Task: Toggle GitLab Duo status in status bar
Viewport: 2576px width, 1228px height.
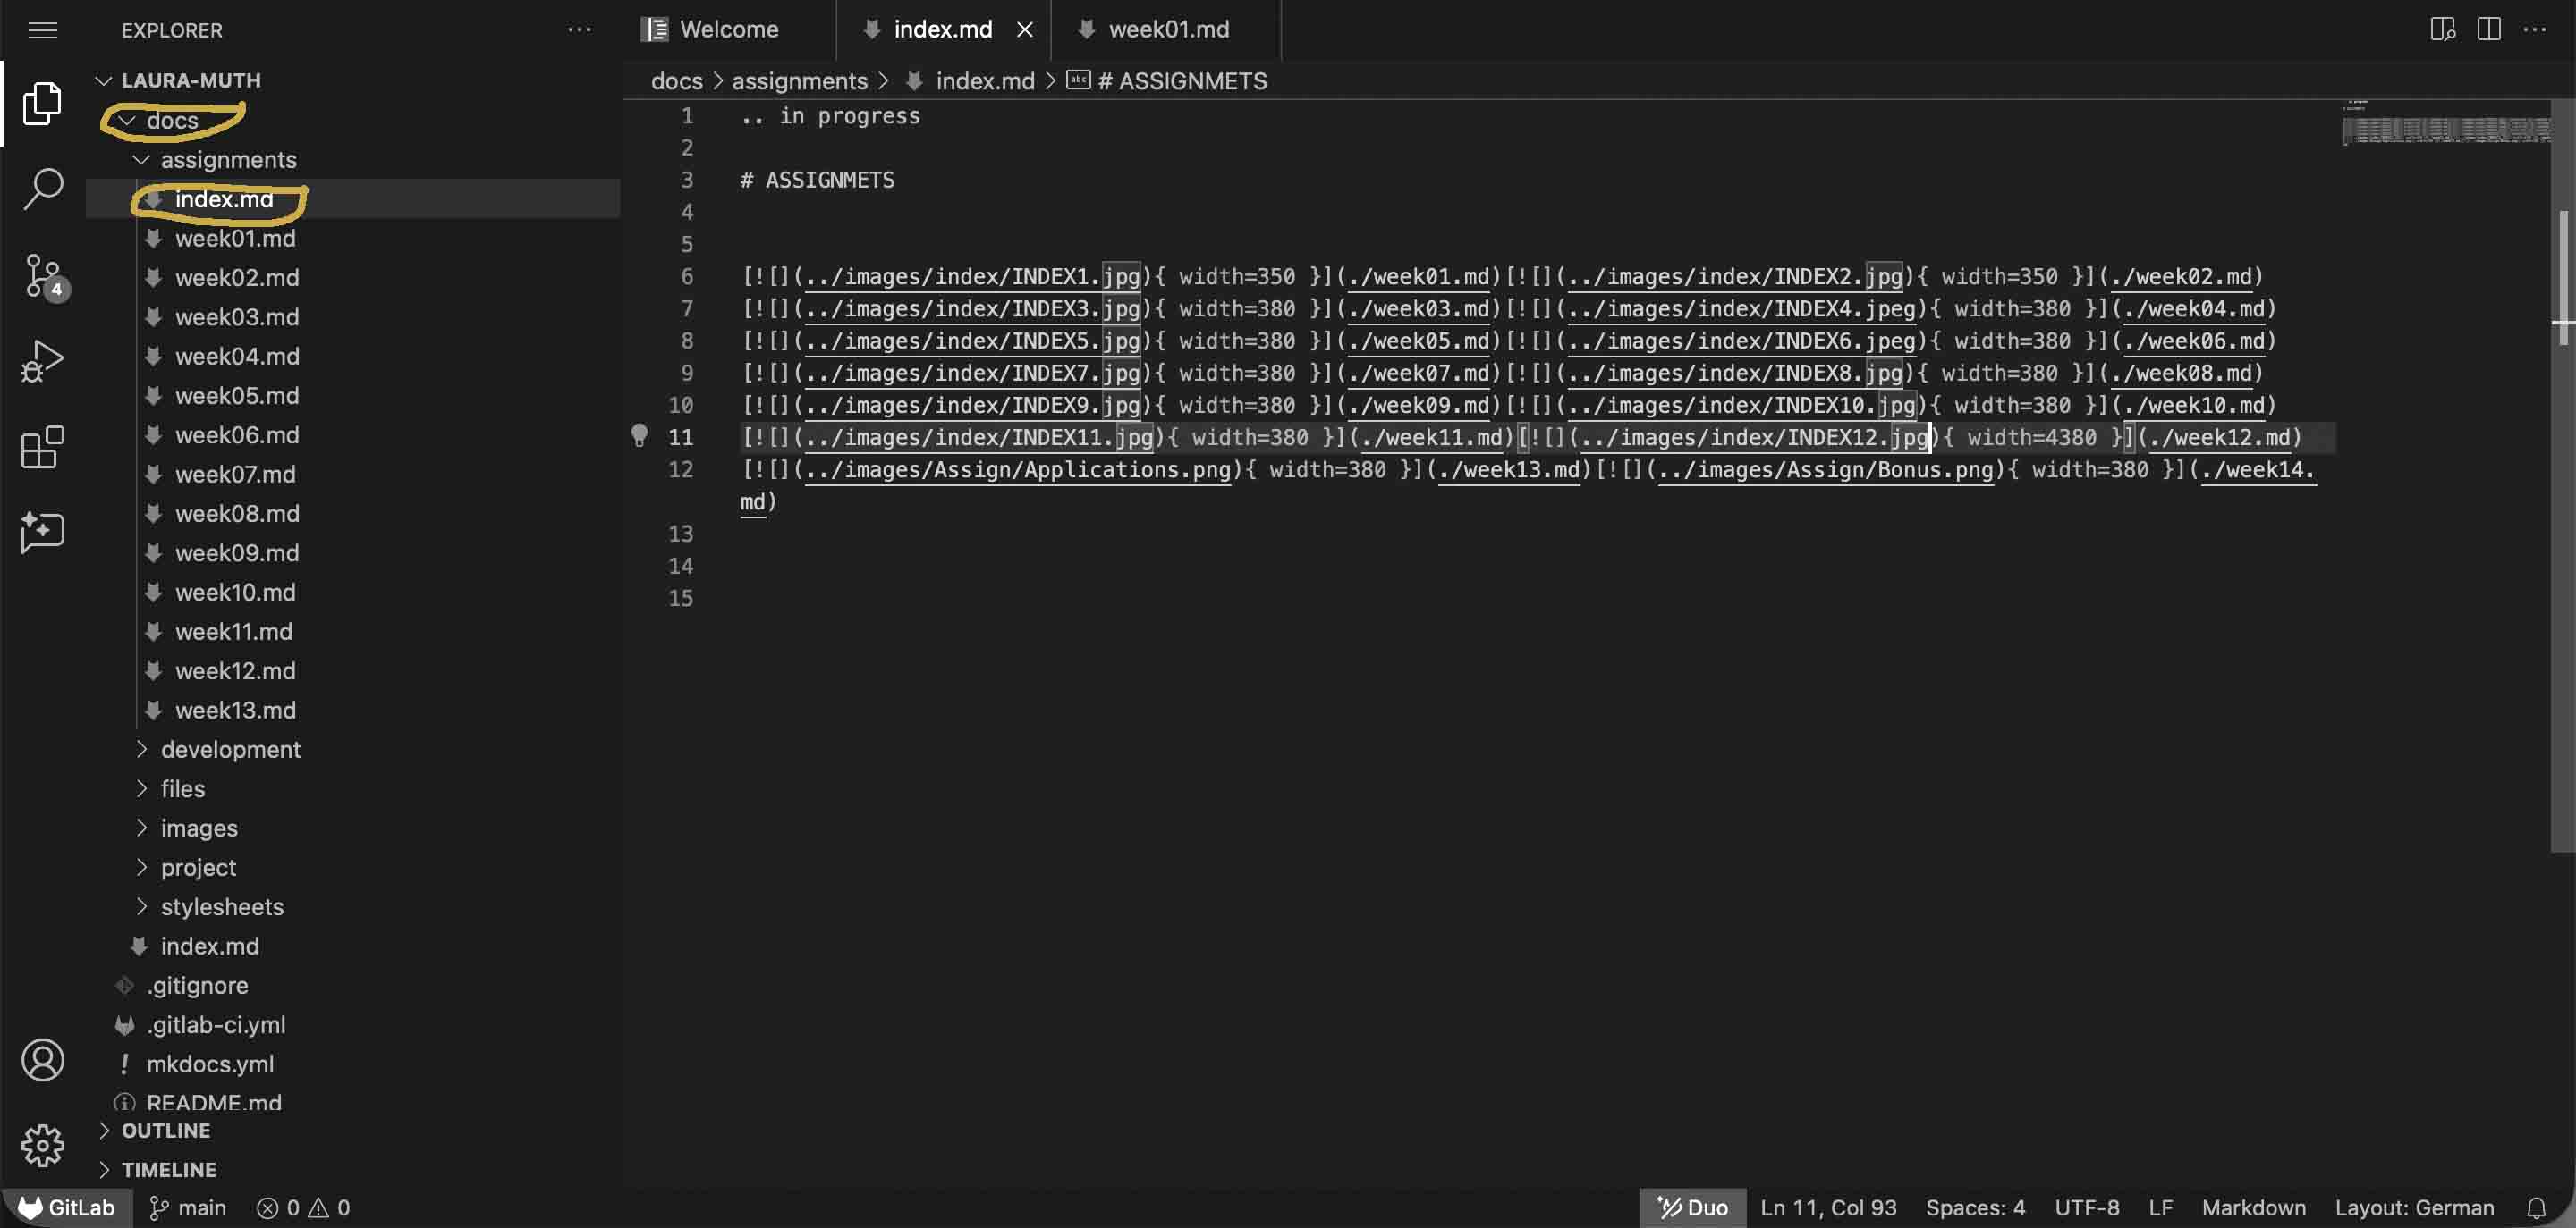Action: pyautogui.click(x=1692, y=1207)
